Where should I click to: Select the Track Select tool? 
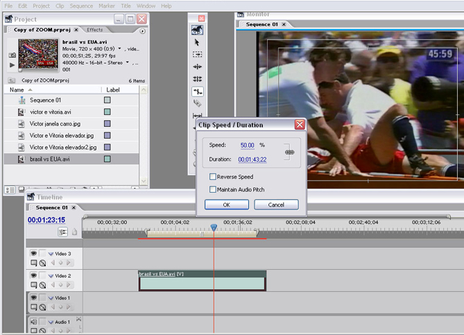(x=198, y=54)
